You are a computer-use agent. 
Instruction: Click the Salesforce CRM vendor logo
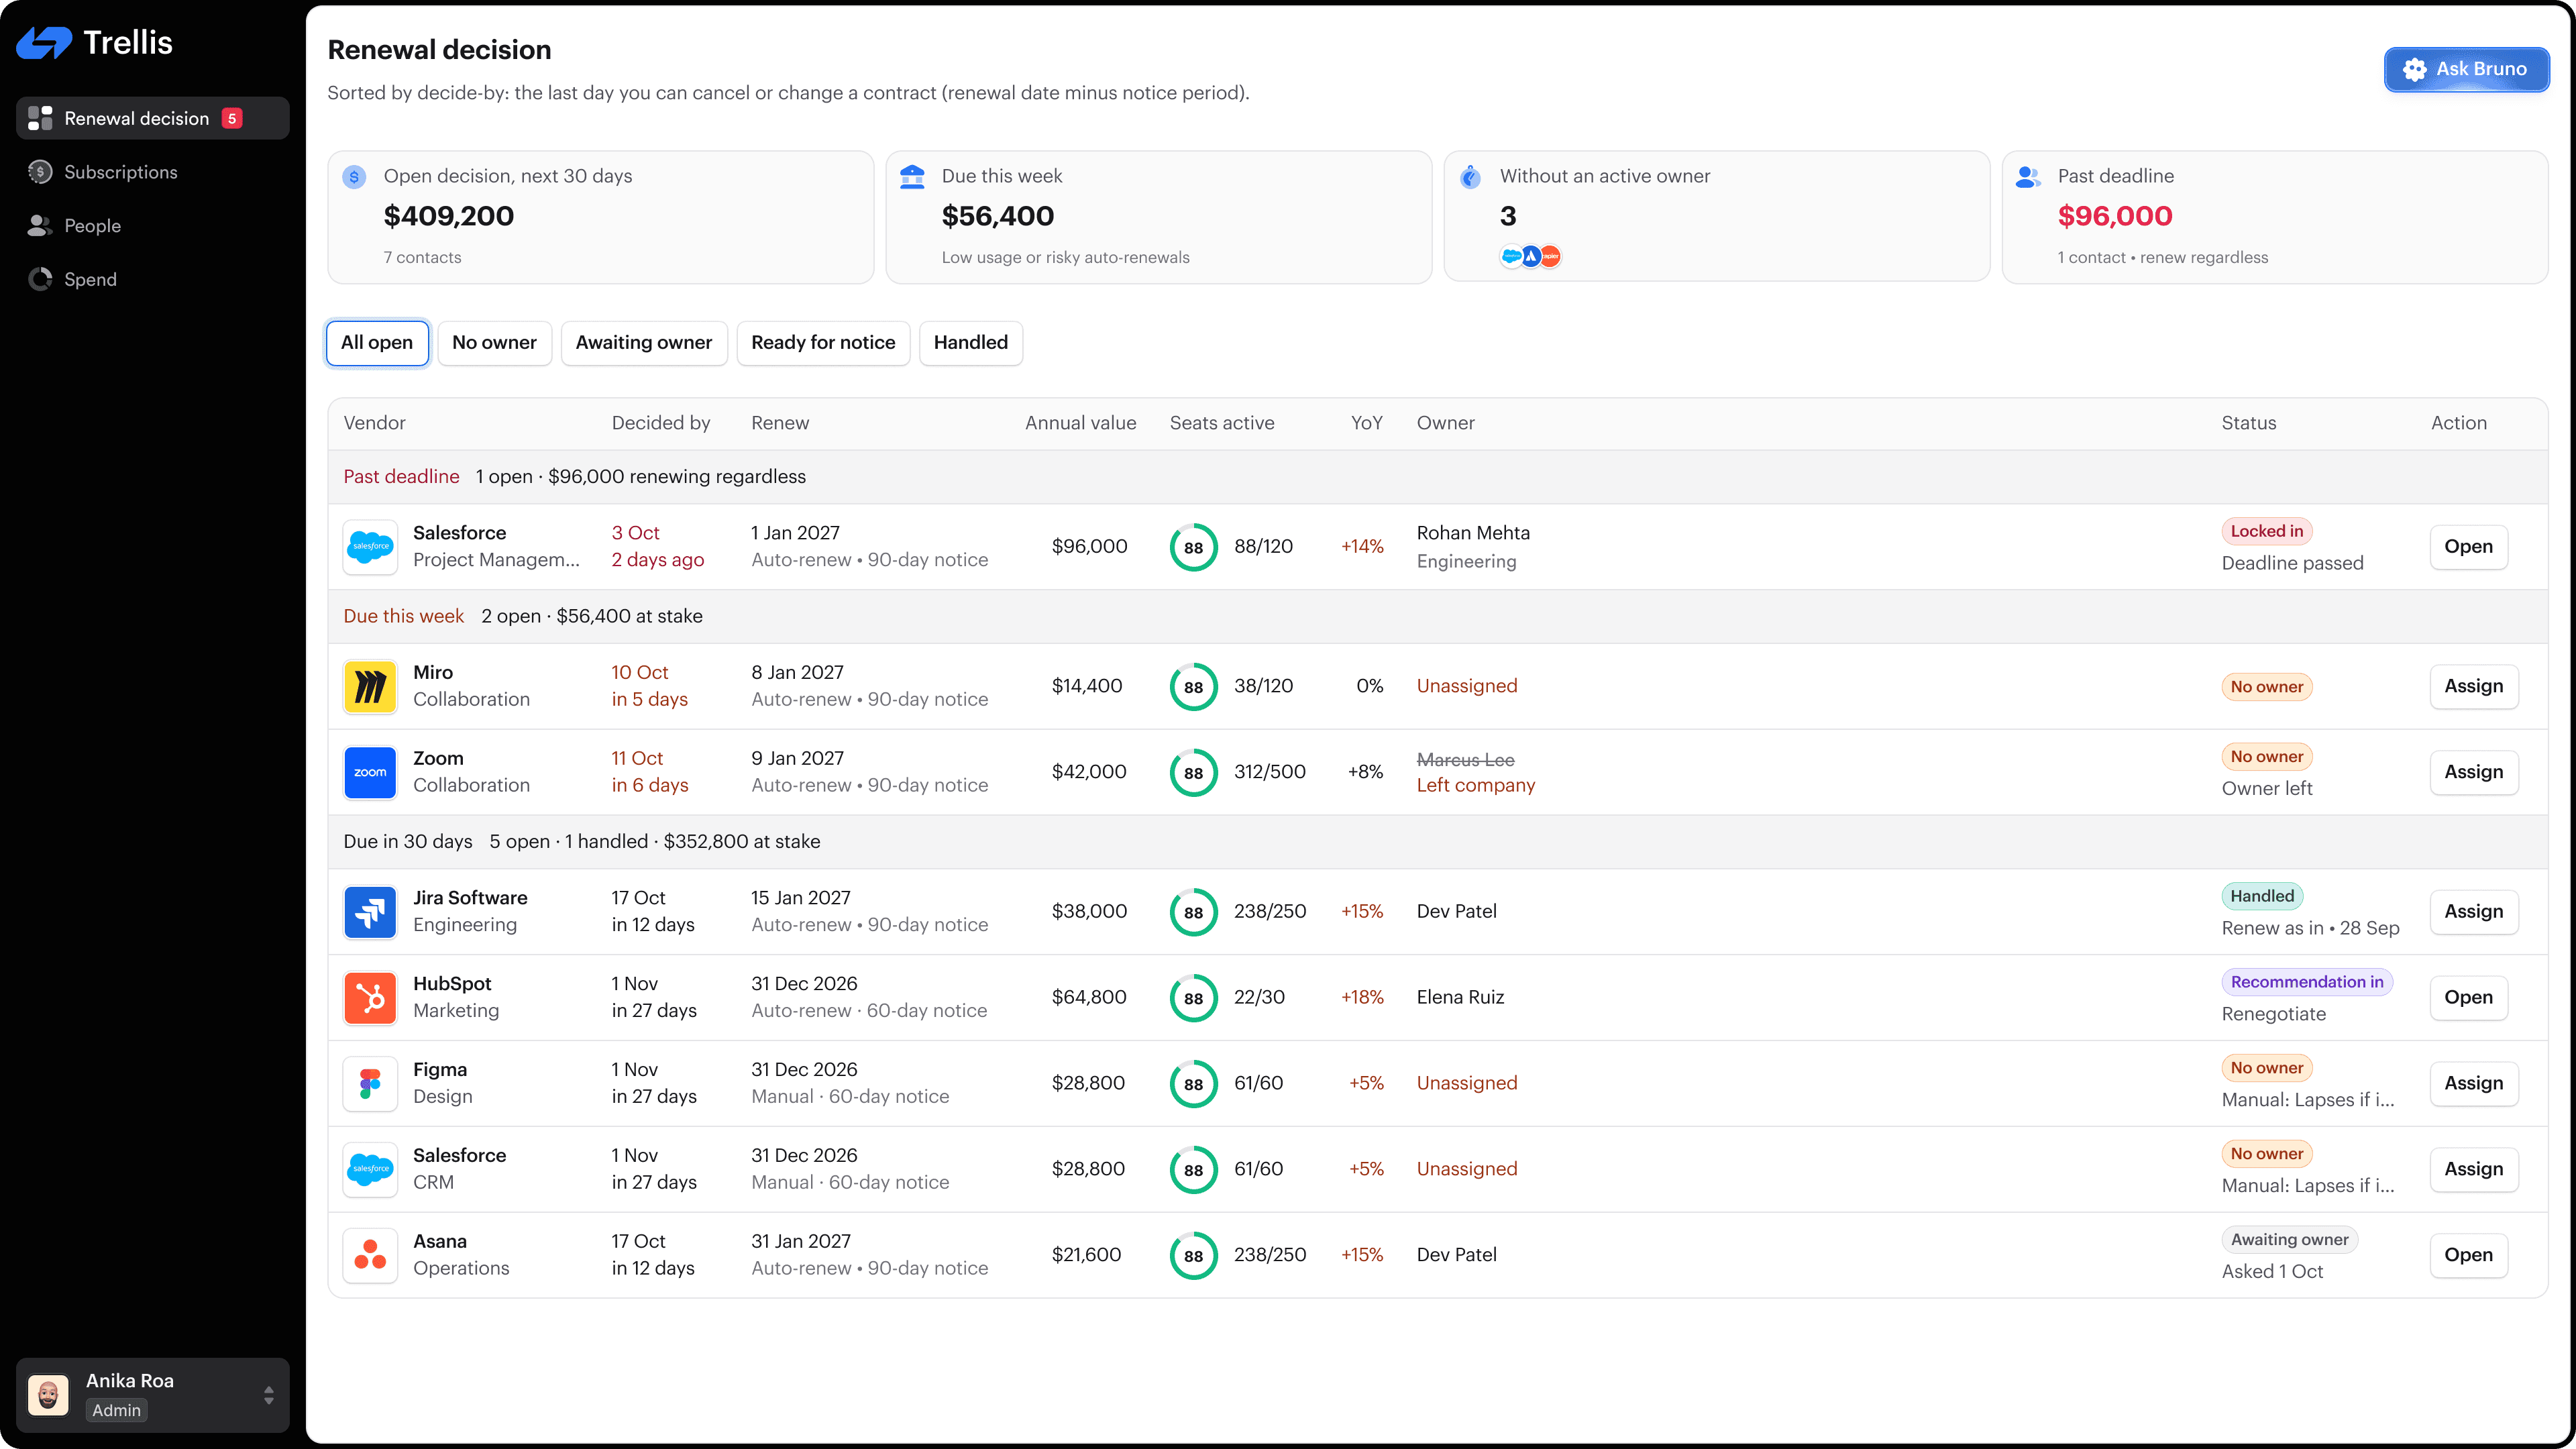coord(370,1170)
